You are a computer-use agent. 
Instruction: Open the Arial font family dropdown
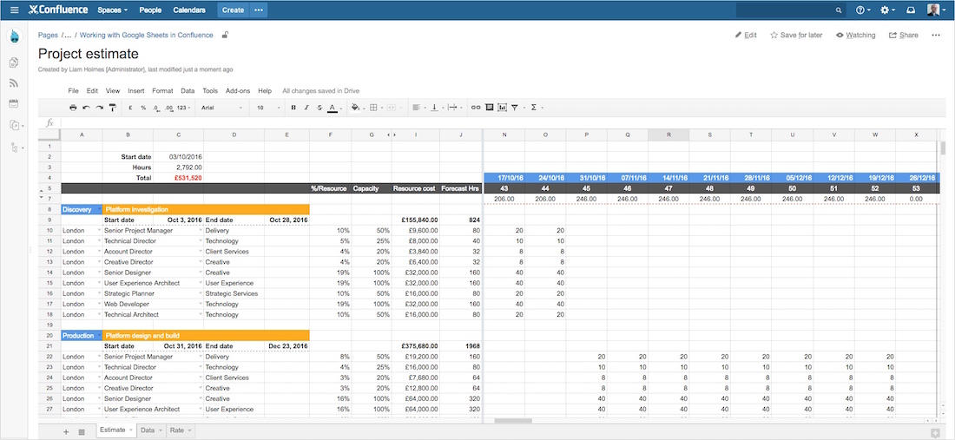pos(221,108)
